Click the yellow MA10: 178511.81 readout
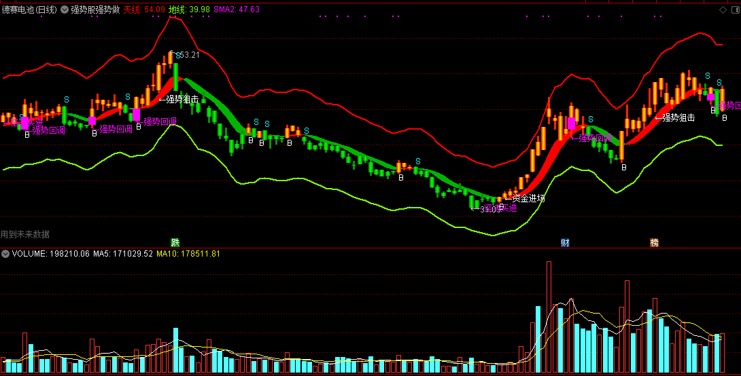Image resolution: width=741 pixels, height=376 pixels. [188, 254]
